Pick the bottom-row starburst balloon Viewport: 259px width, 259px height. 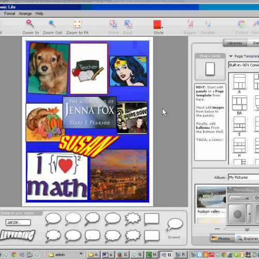click(133, 236)
